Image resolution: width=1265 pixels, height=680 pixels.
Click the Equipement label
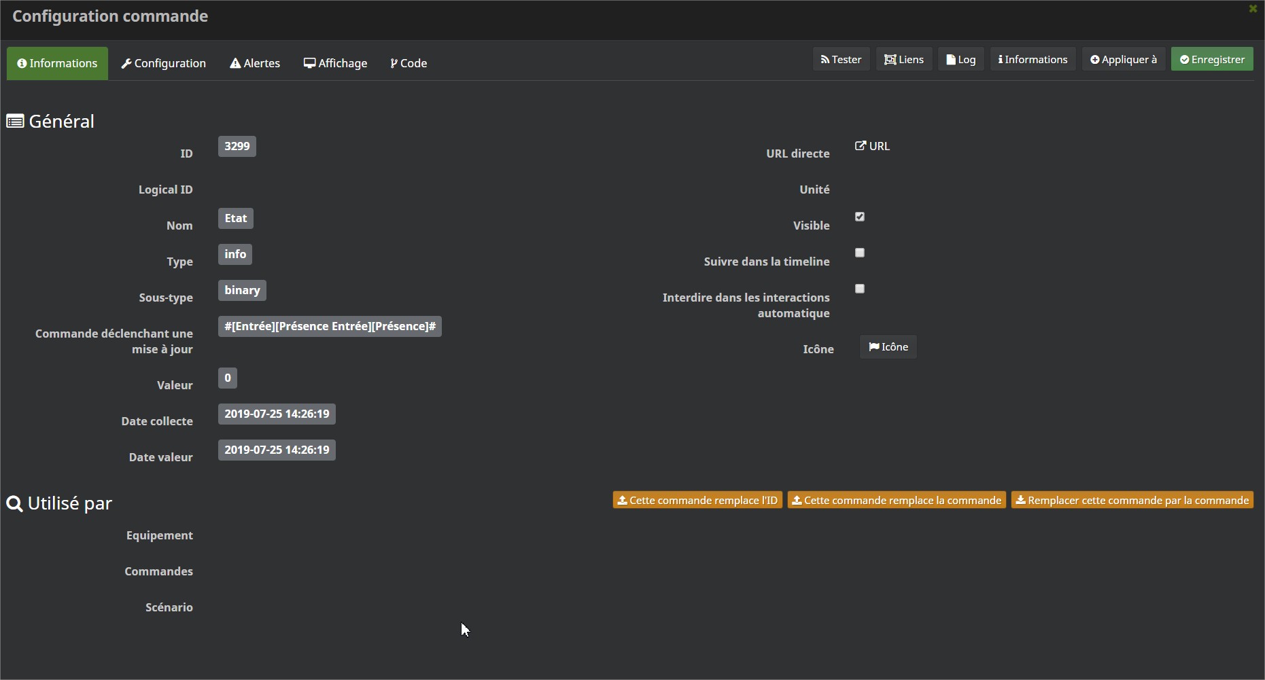pyautogui.click(x=159, y=535)
